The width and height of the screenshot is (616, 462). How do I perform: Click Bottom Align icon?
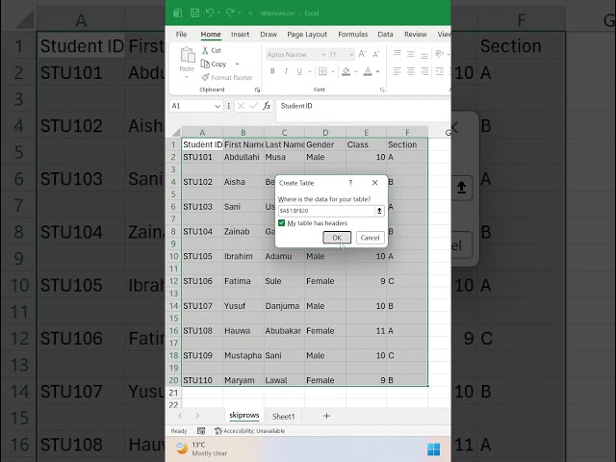pos(424,55)
